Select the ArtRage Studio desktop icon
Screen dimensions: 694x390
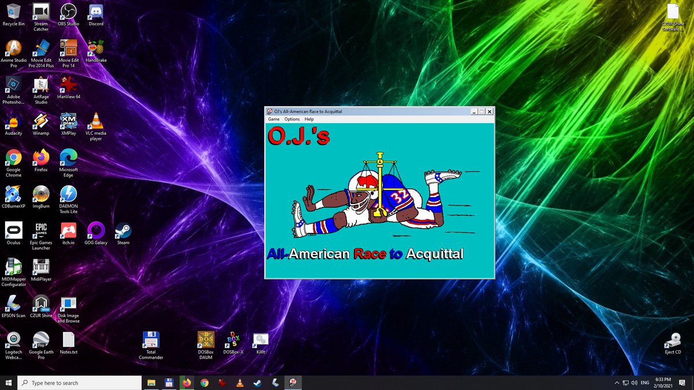coord(41,90)
